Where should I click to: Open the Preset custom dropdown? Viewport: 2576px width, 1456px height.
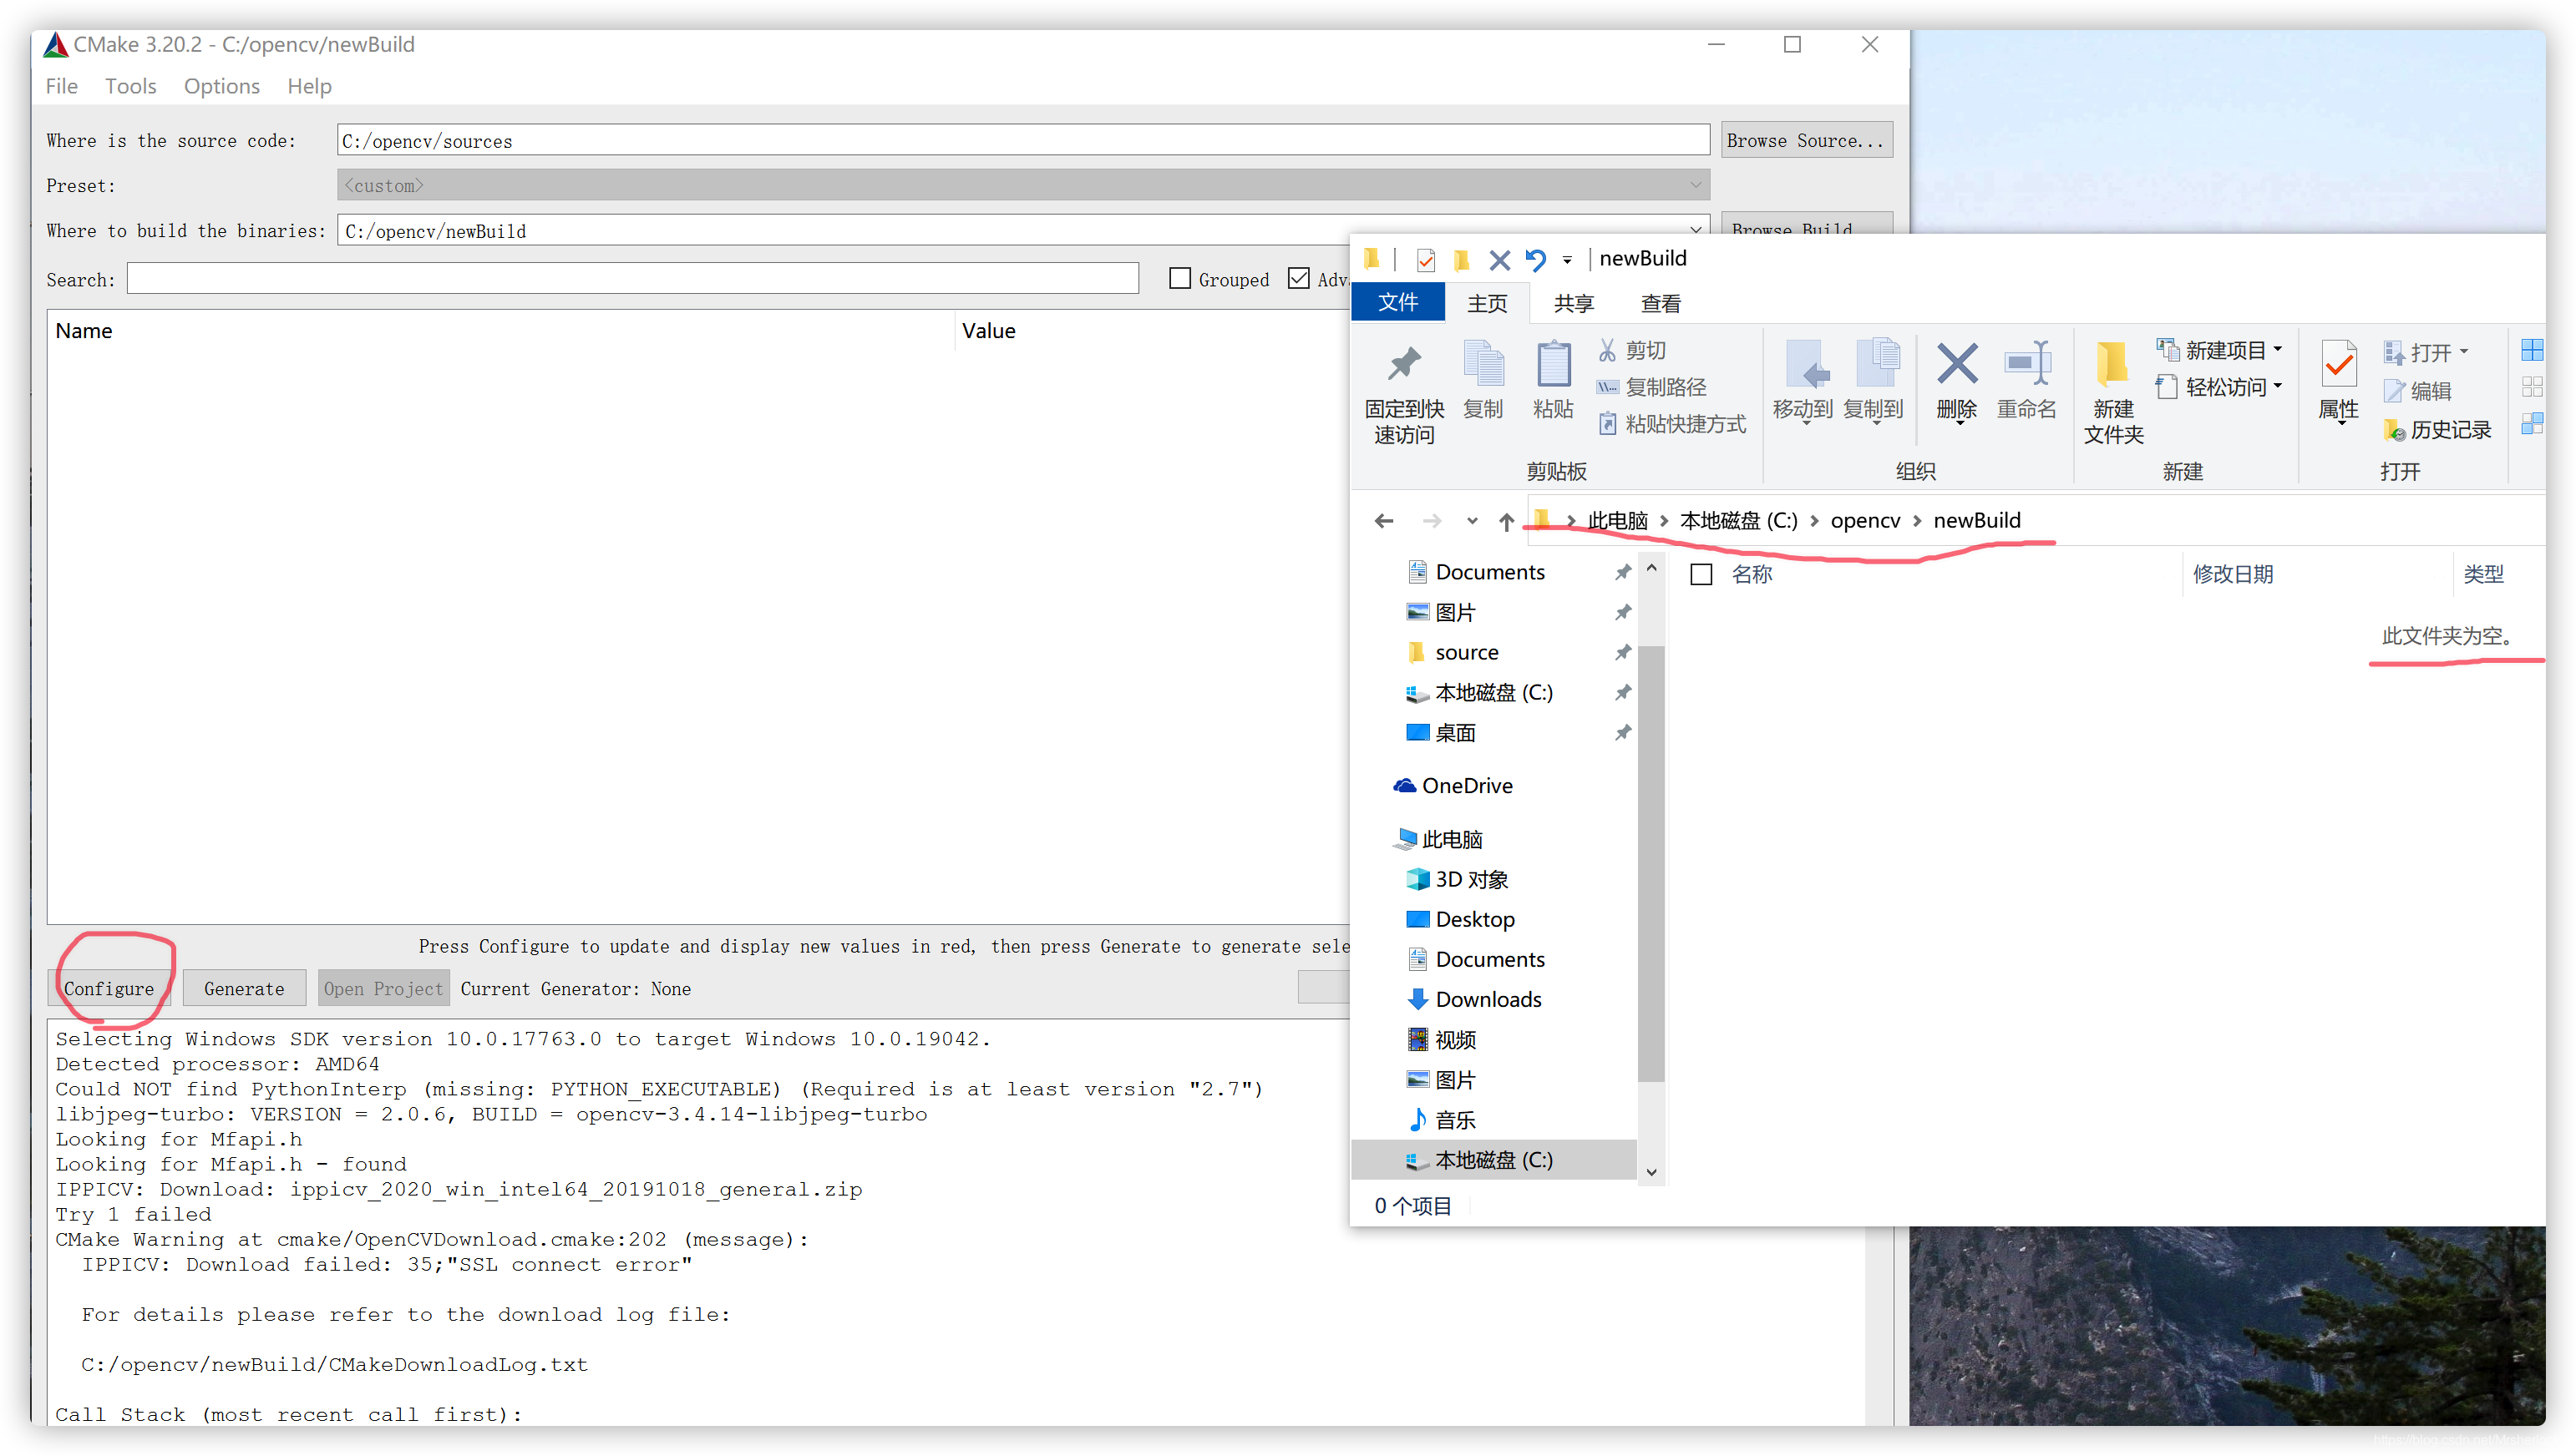(x=1022, y=185)
